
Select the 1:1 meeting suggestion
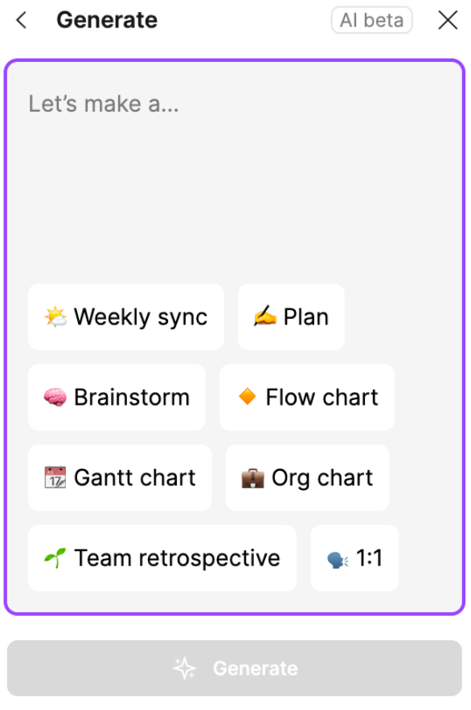coord(354,558)
